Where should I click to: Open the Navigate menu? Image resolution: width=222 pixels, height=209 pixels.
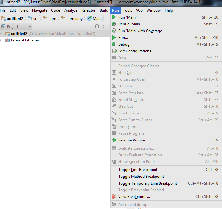[x=40, y=10]
